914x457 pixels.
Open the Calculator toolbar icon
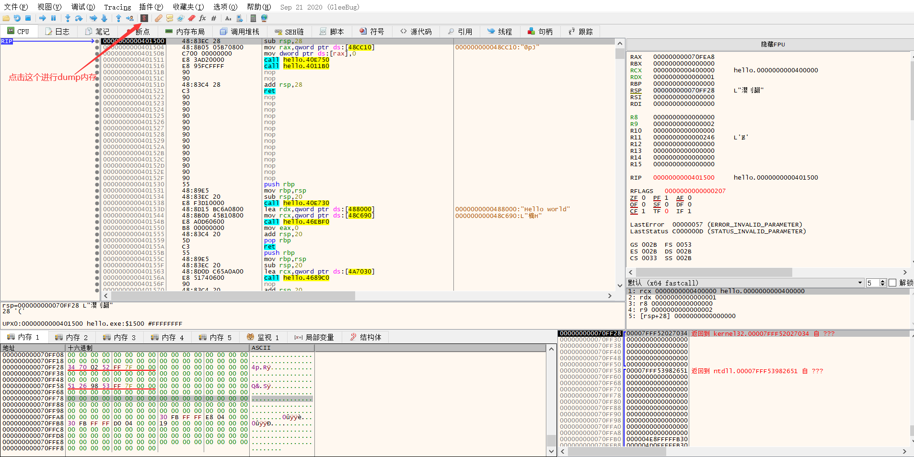point(254,18)
